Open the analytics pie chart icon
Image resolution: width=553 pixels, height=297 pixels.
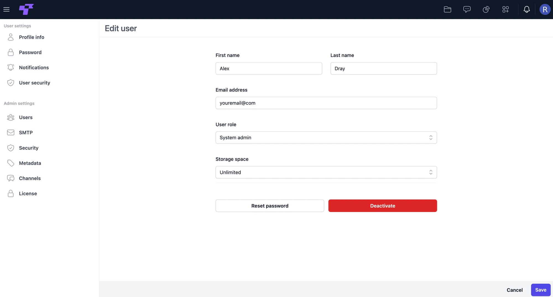[486, 9]
